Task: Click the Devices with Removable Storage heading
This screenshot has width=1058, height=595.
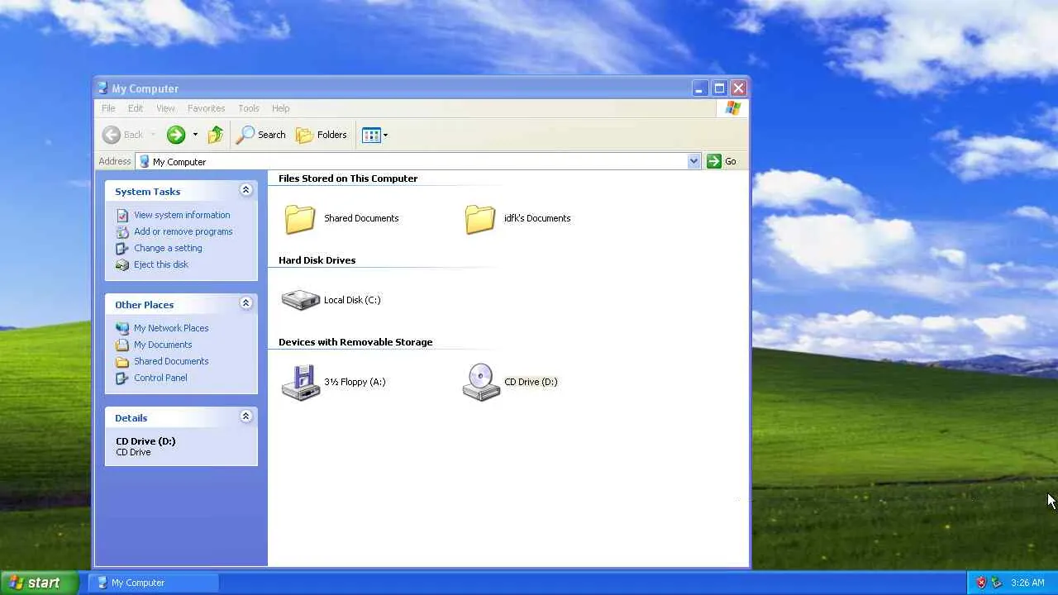Action: 355,342
